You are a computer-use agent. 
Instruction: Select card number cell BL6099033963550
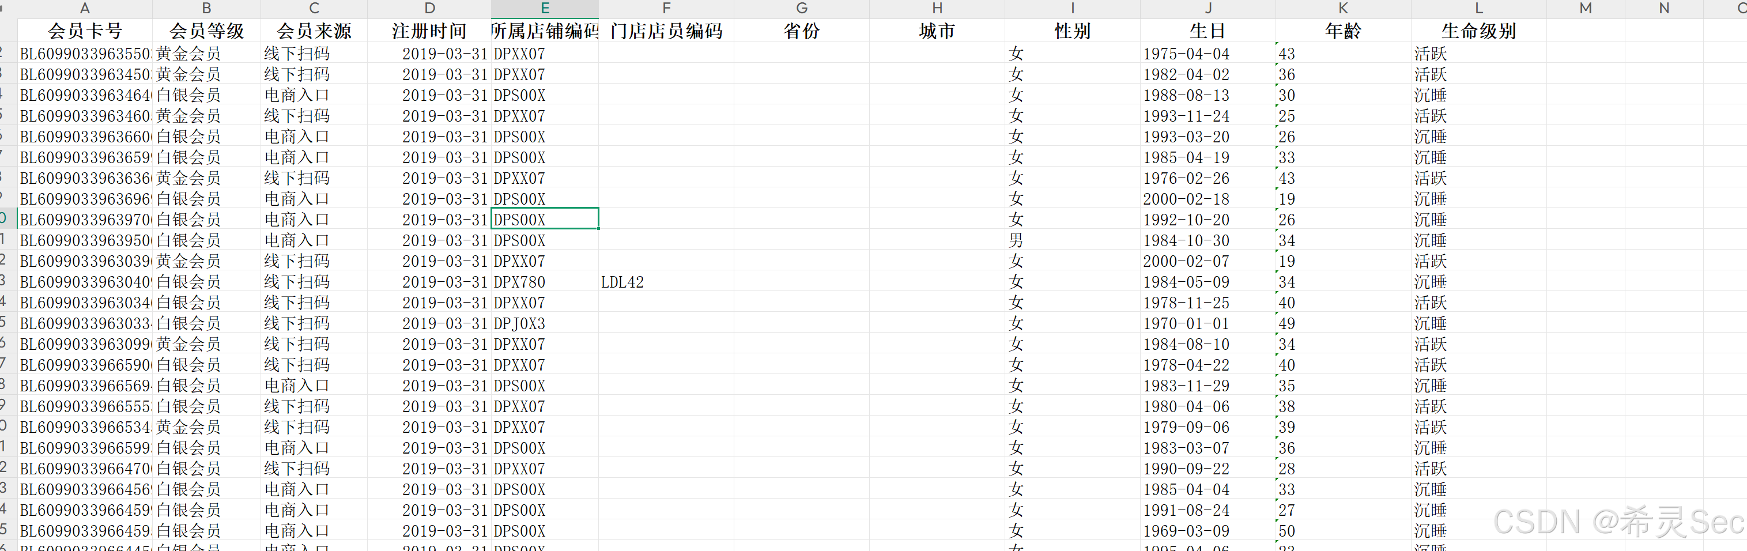tap(85, 54)
